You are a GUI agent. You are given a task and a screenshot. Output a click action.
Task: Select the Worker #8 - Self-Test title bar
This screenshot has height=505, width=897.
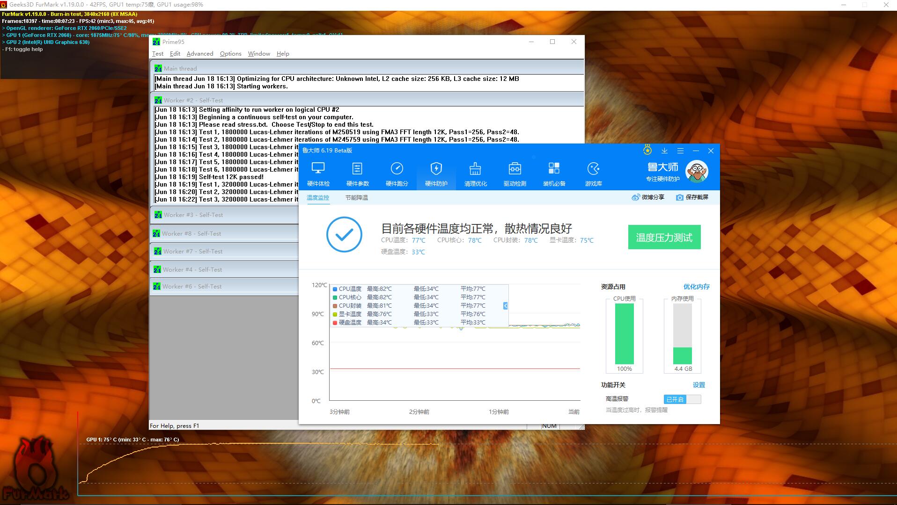click(225, 233)
